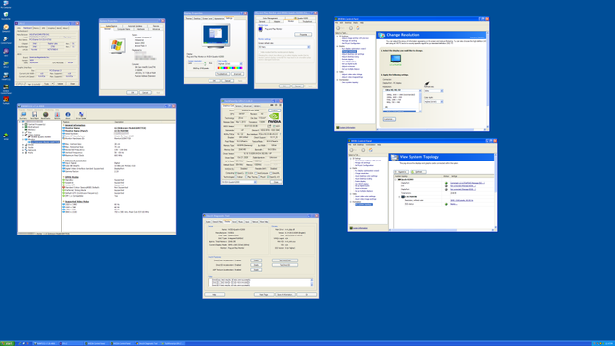Image resolution: width=615 pixels, height=346 pixels.
Task: Toggle the DirectML checkbox in GPU-Z
Action: [x=271, y=173]
